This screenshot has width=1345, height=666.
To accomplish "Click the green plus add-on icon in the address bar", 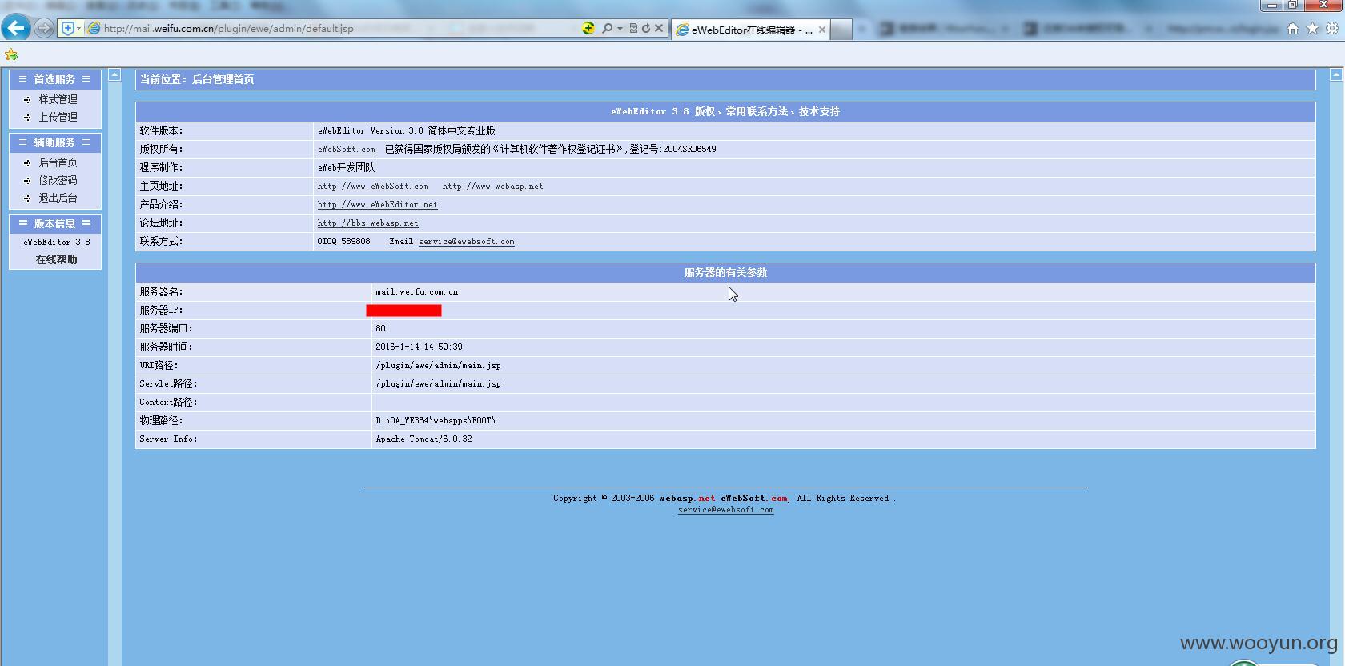I will tap(588, 28).
